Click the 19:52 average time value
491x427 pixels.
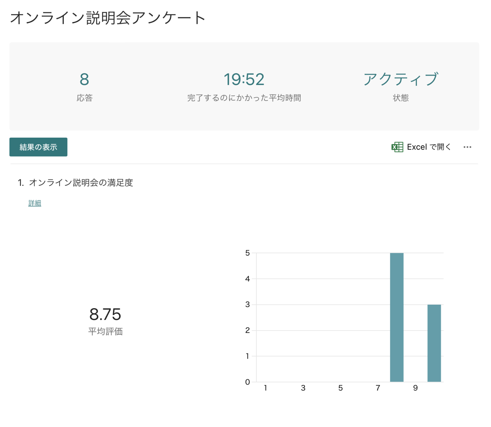pyautogui.click(x=244, y=79)
